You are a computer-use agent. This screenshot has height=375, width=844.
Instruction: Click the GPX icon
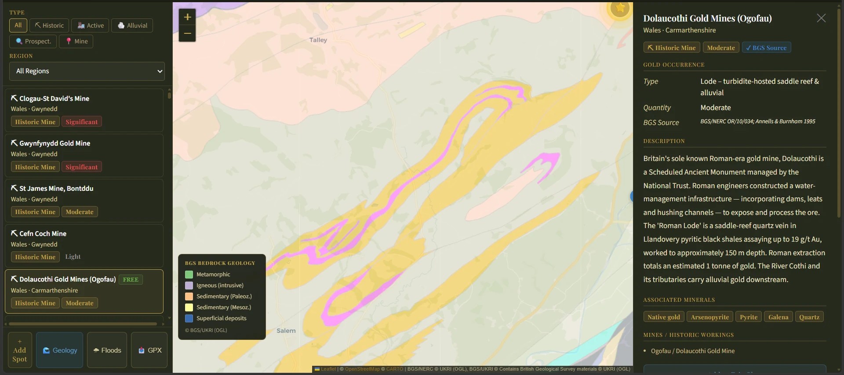coord(142,350)
